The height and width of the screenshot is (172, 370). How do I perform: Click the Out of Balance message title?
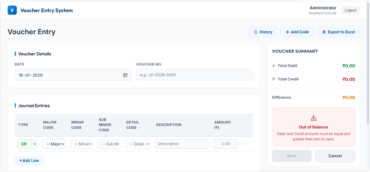point(313,127)
